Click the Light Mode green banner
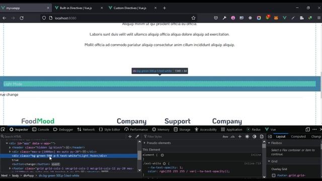The image size is (322, 181). click(160, 84)
